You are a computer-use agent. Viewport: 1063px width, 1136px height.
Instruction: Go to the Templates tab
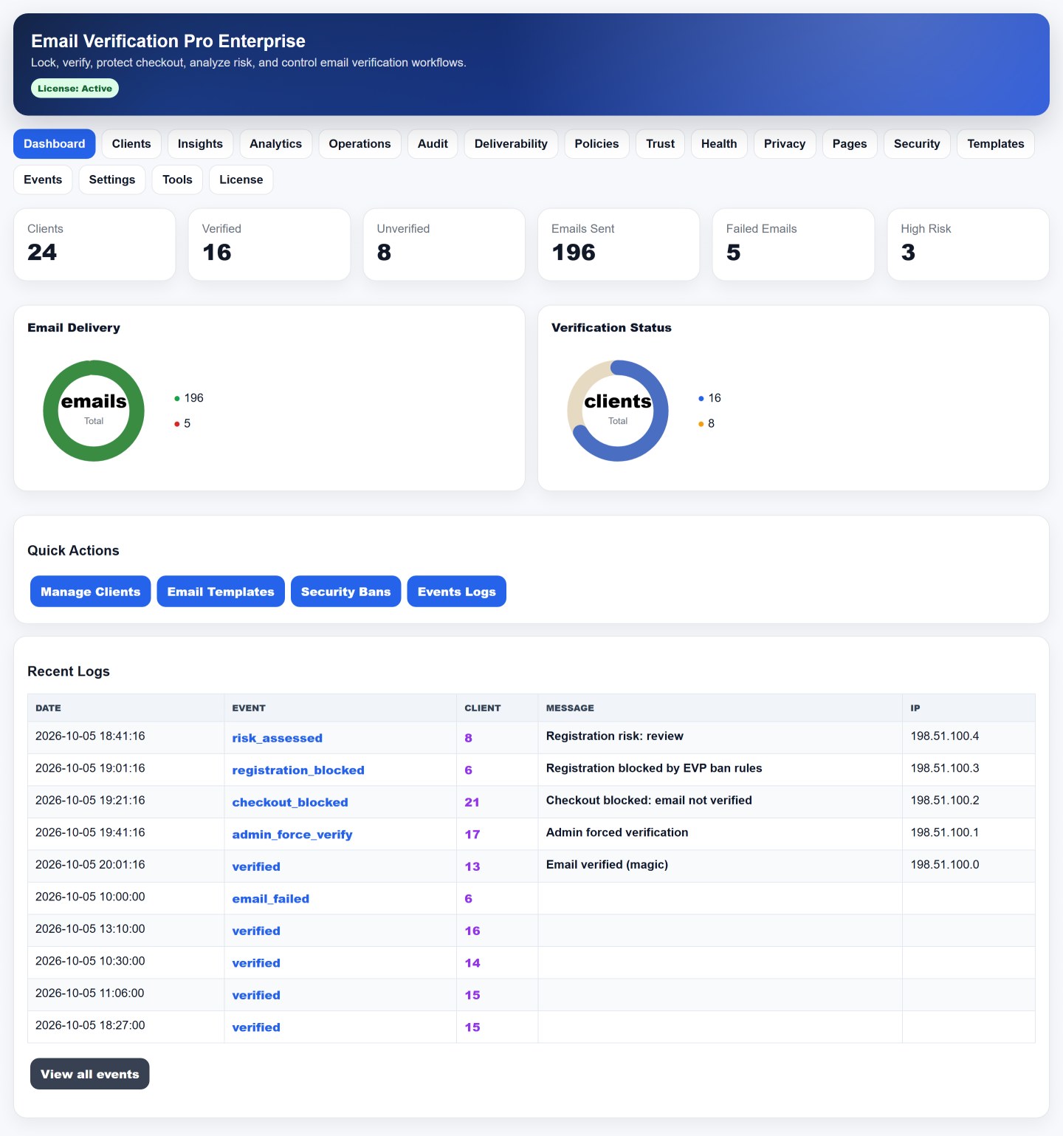(996, 144)
